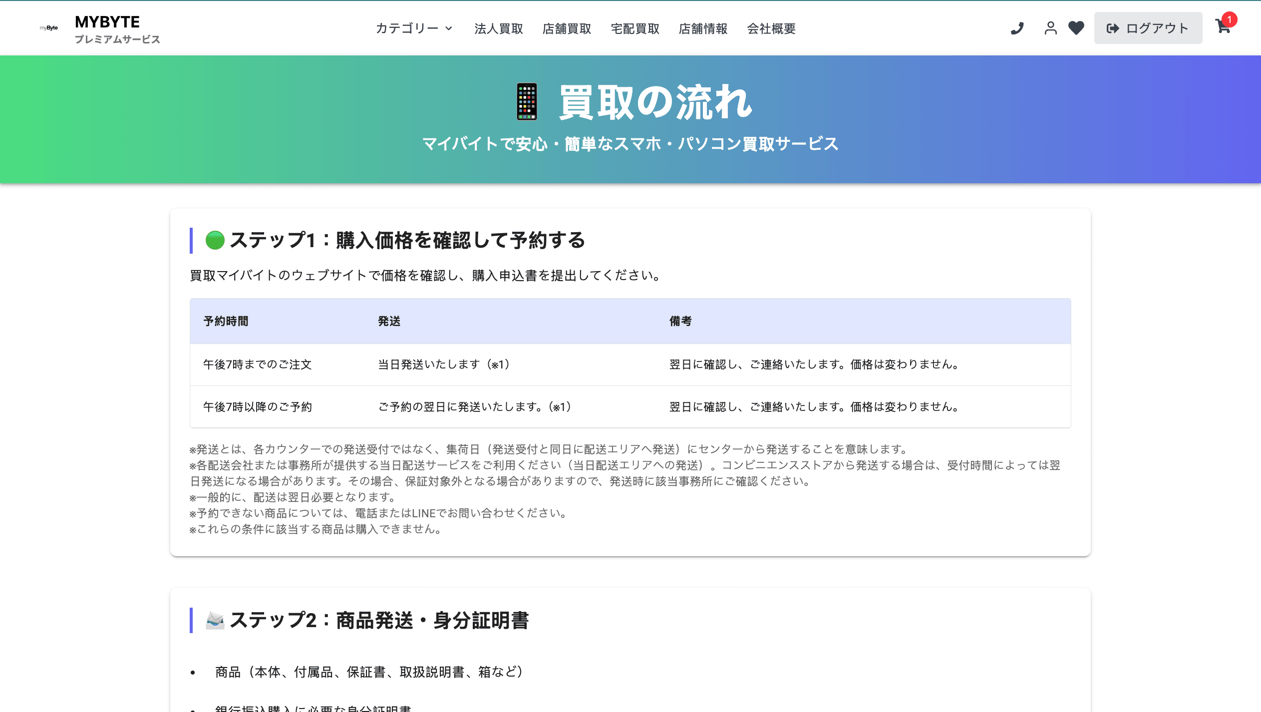Click the phone call icon in header
The image size is (1261, 712).
tap(1017, 28)
